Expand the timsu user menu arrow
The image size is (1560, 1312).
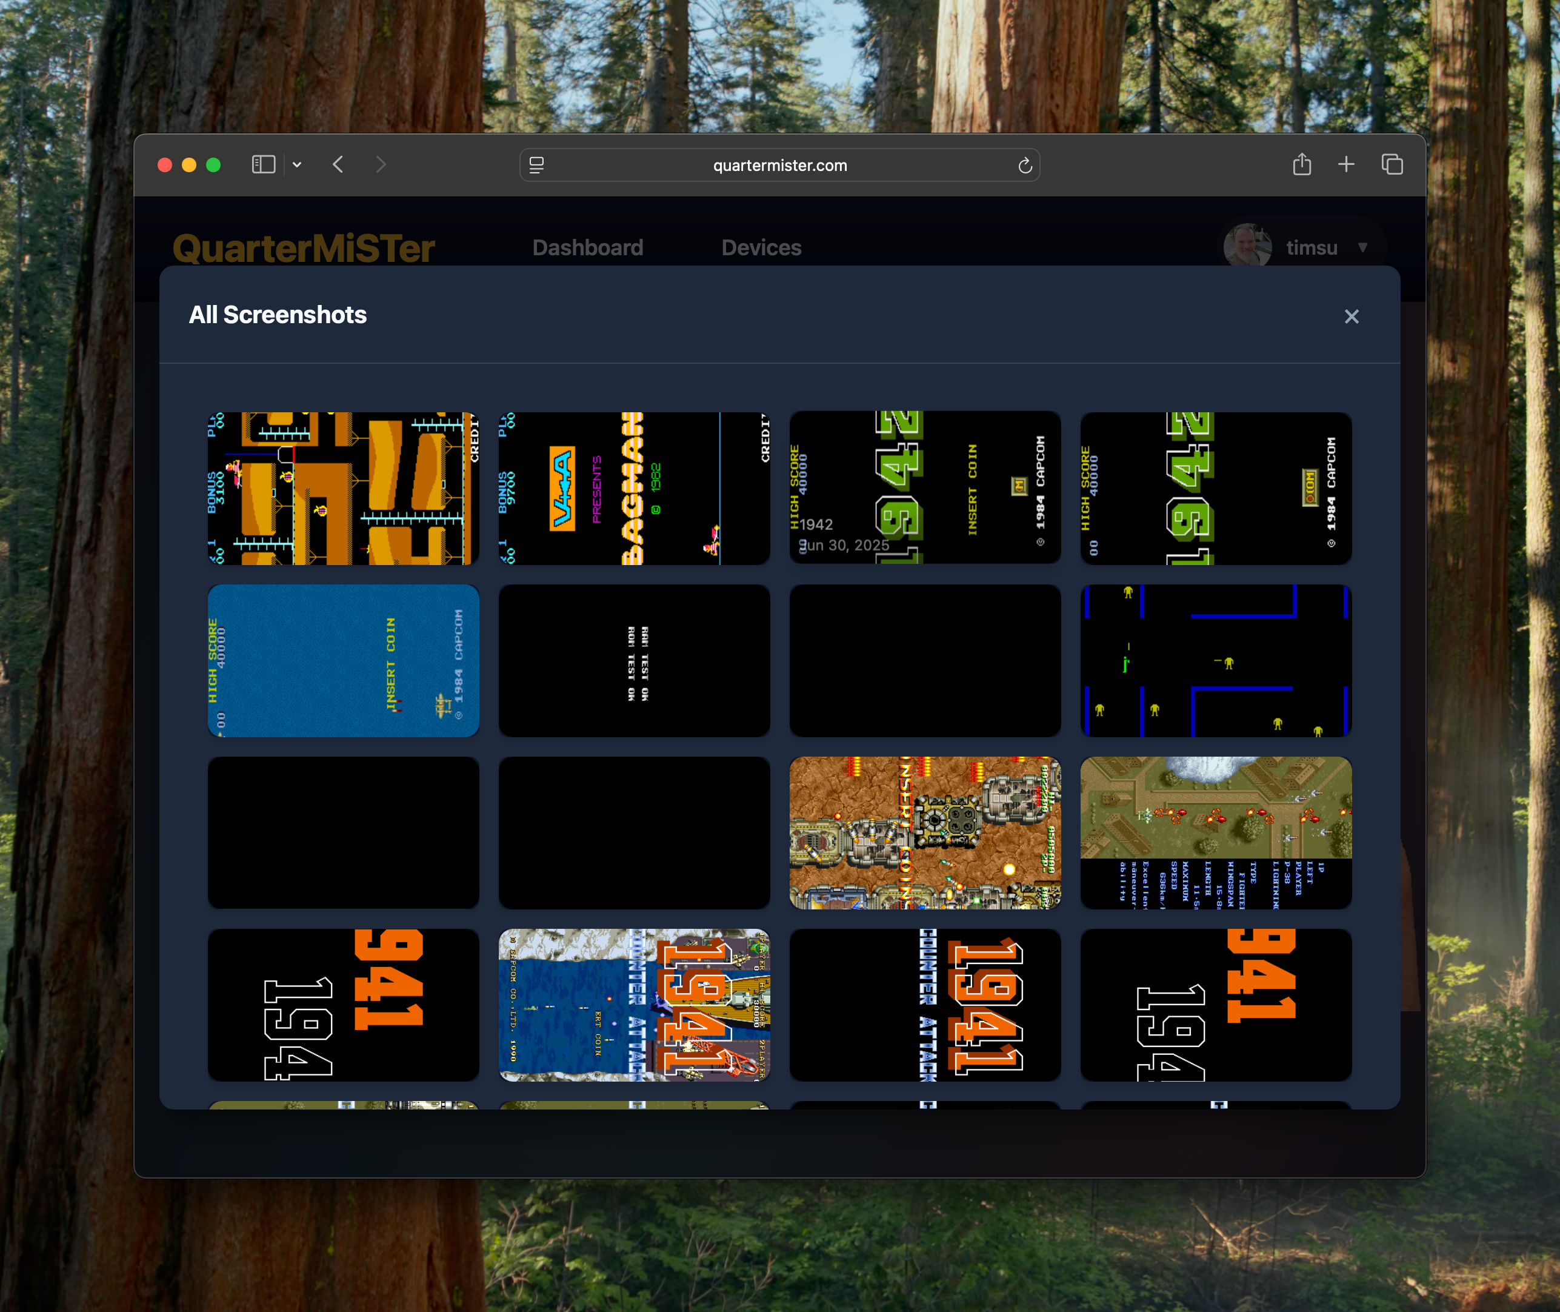1362,248
